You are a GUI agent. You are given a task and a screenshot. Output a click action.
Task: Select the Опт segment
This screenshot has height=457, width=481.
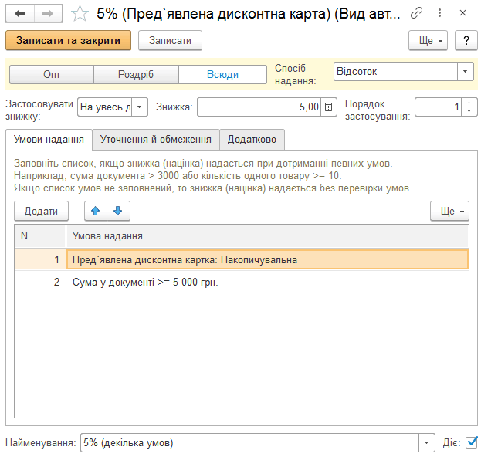tap(52, 74)
